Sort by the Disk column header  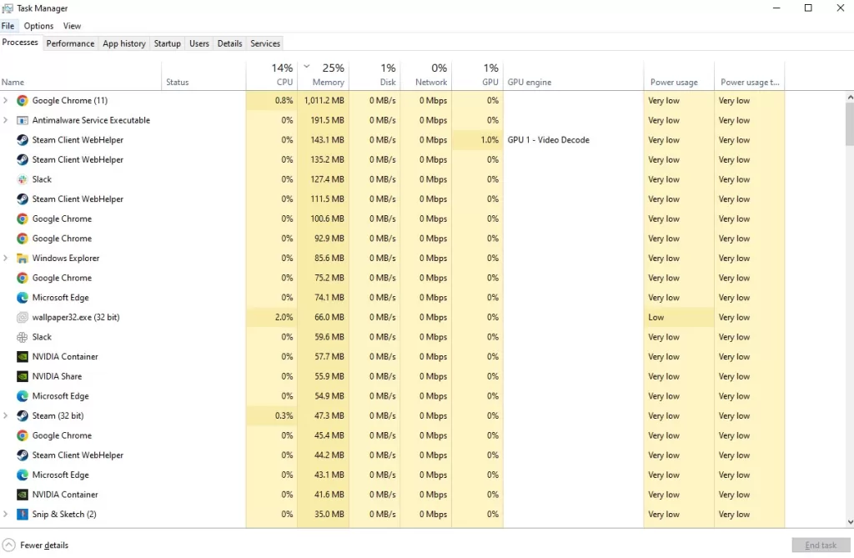(x=374, y=75)
